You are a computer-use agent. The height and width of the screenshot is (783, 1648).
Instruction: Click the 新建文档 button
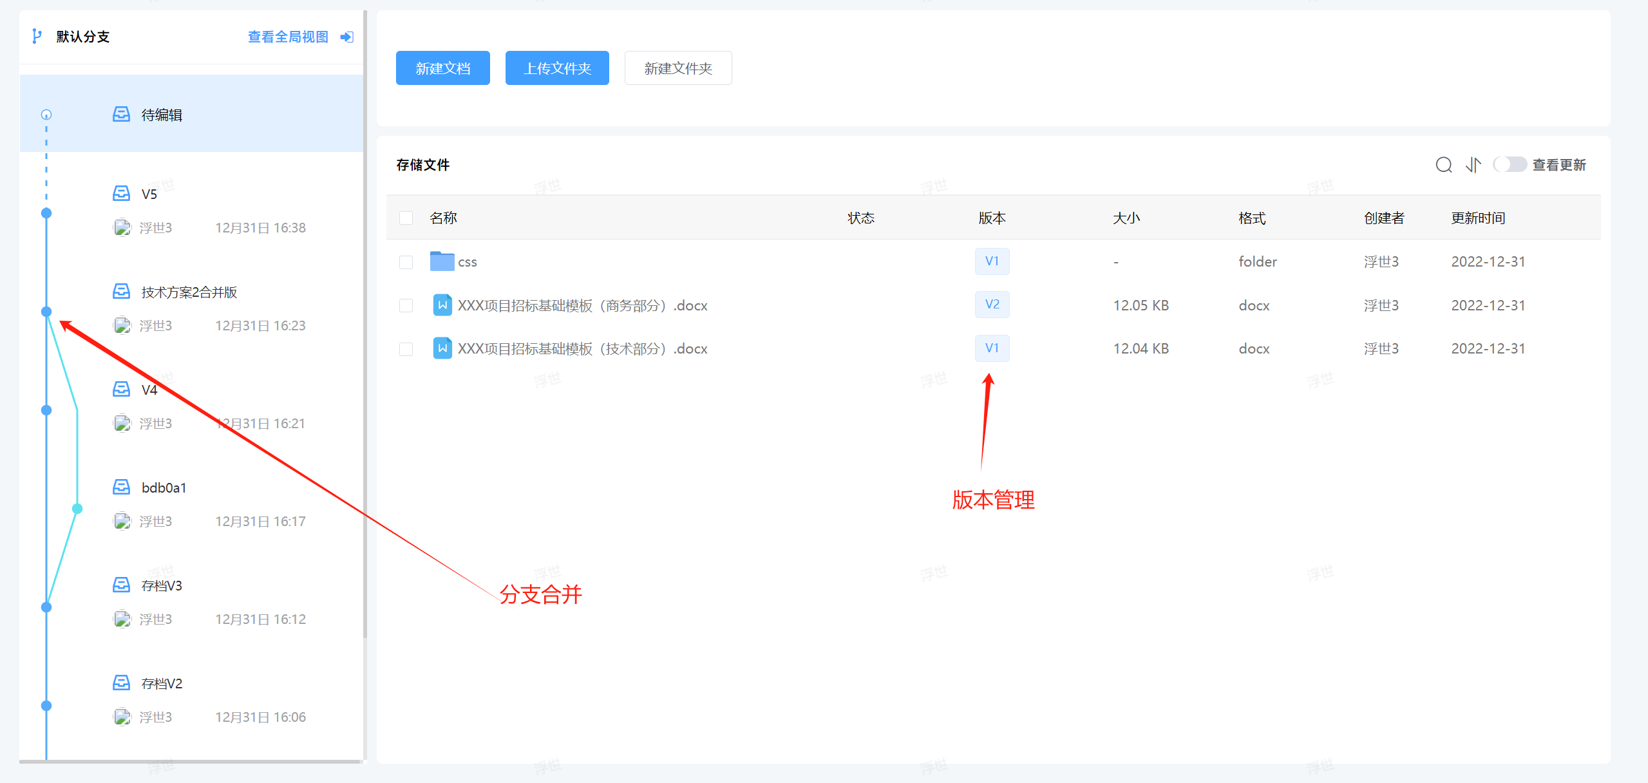pos(442,68)
